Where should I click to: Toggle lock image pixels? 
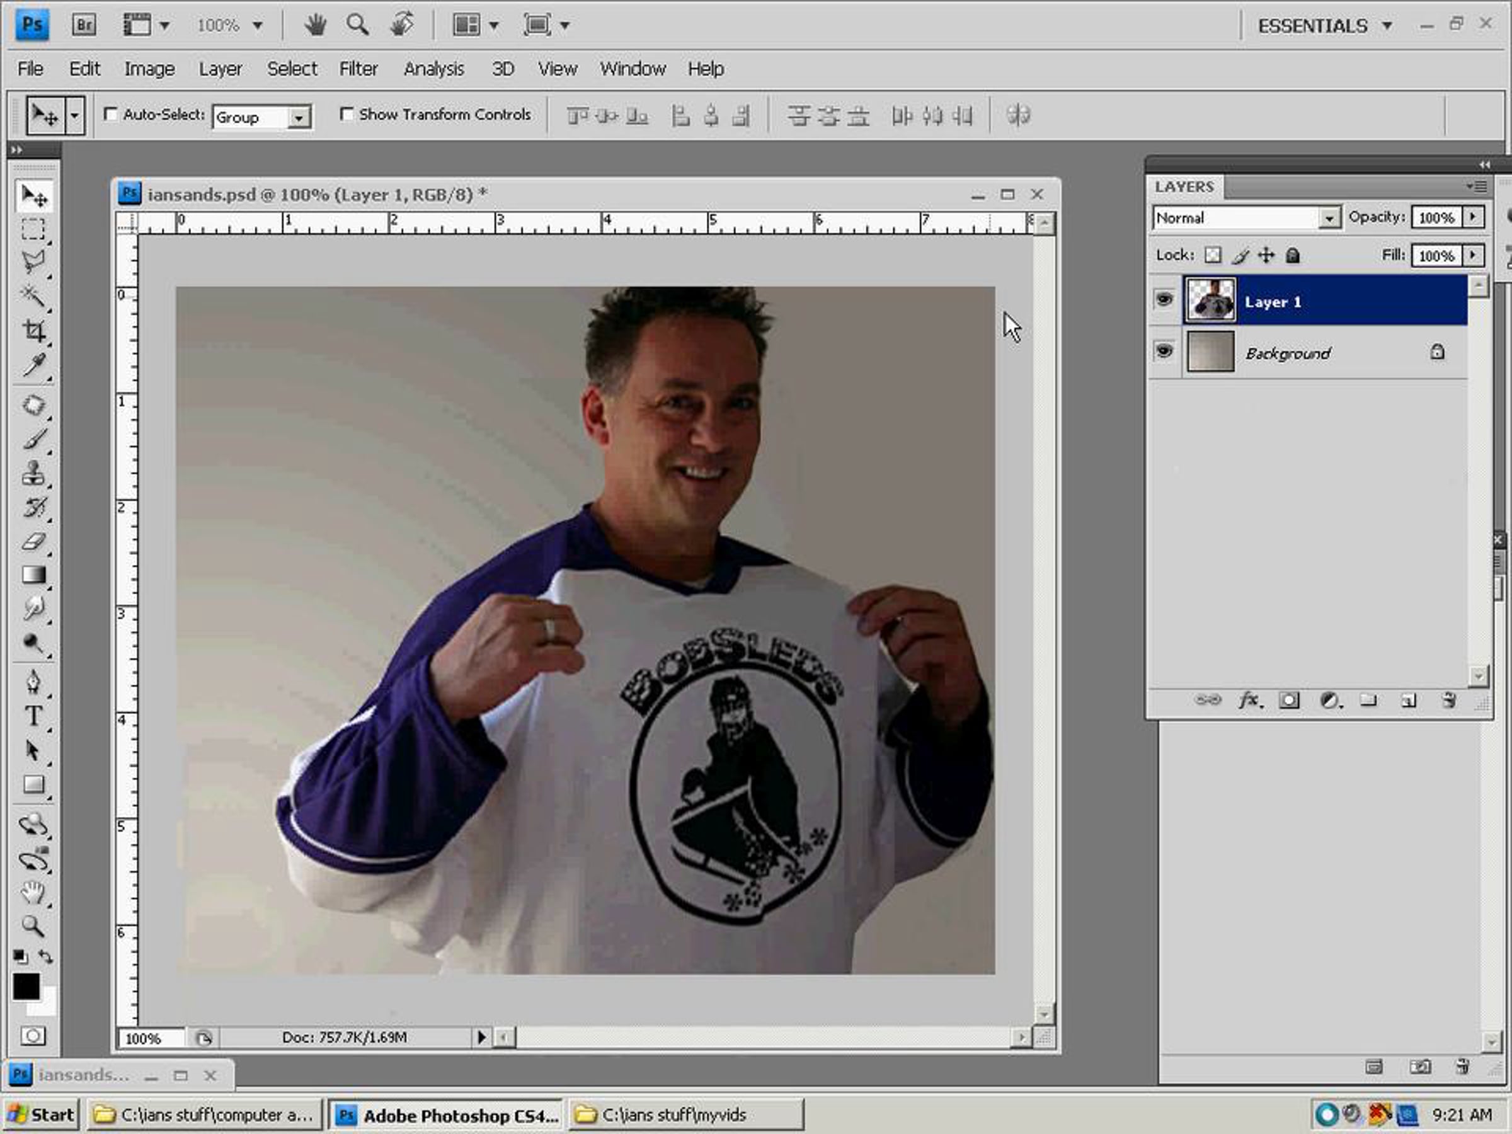point(1240,256)
